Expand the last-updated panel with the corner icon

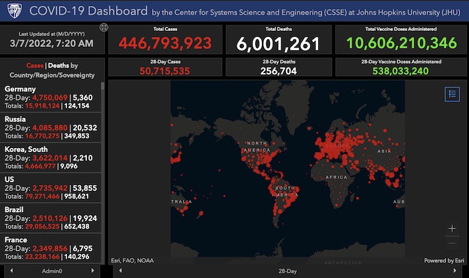(103, 27)
